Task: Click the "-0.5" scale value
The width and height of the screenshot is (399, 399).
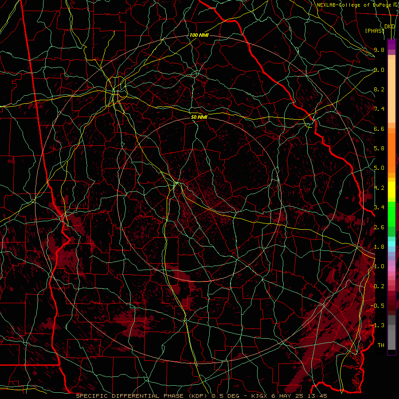Action: click(377, 306)
